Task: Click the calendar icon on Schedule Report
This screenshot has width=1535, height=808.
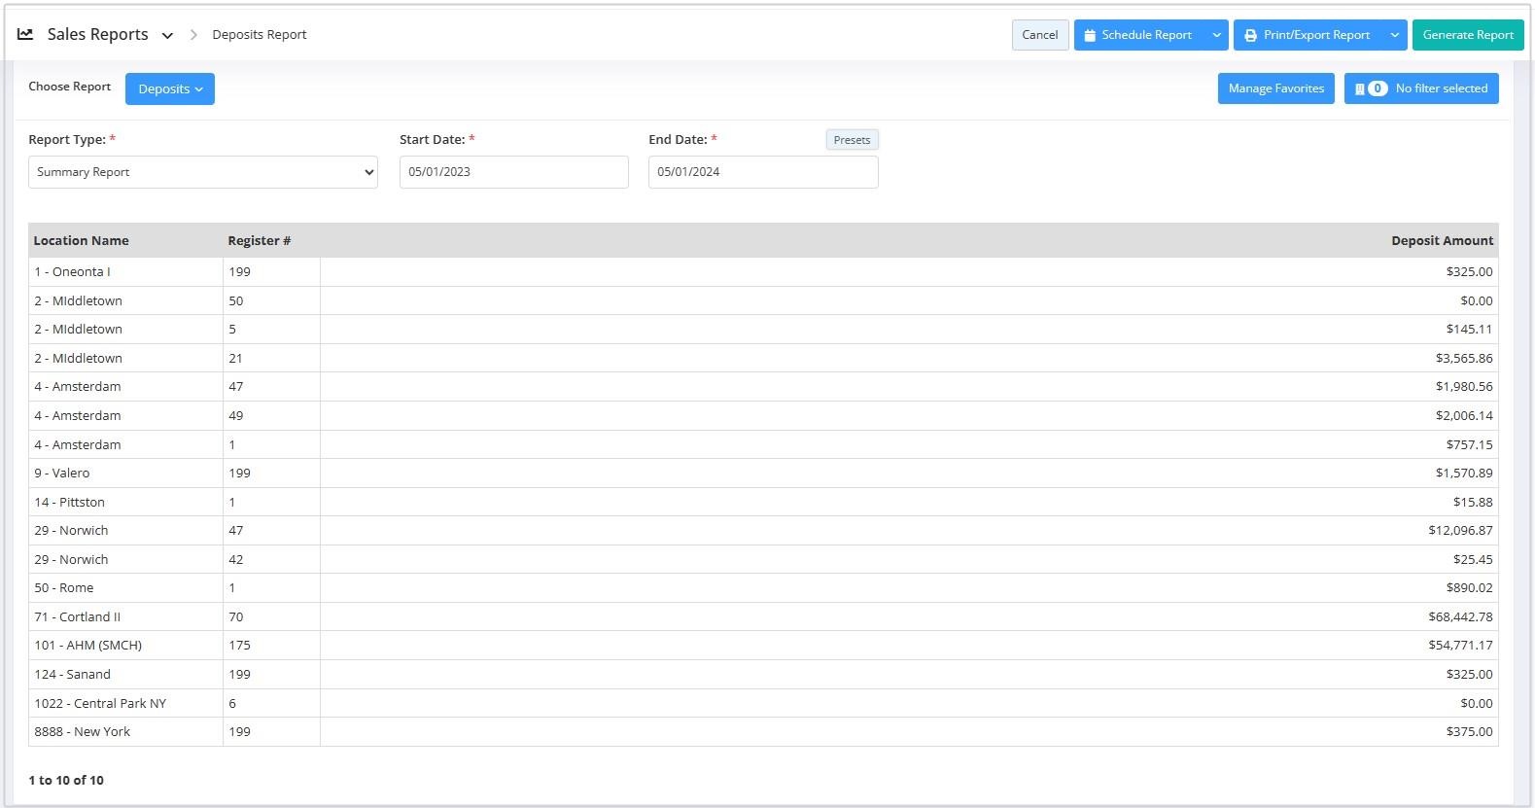Action: (x=1090, y=35)
